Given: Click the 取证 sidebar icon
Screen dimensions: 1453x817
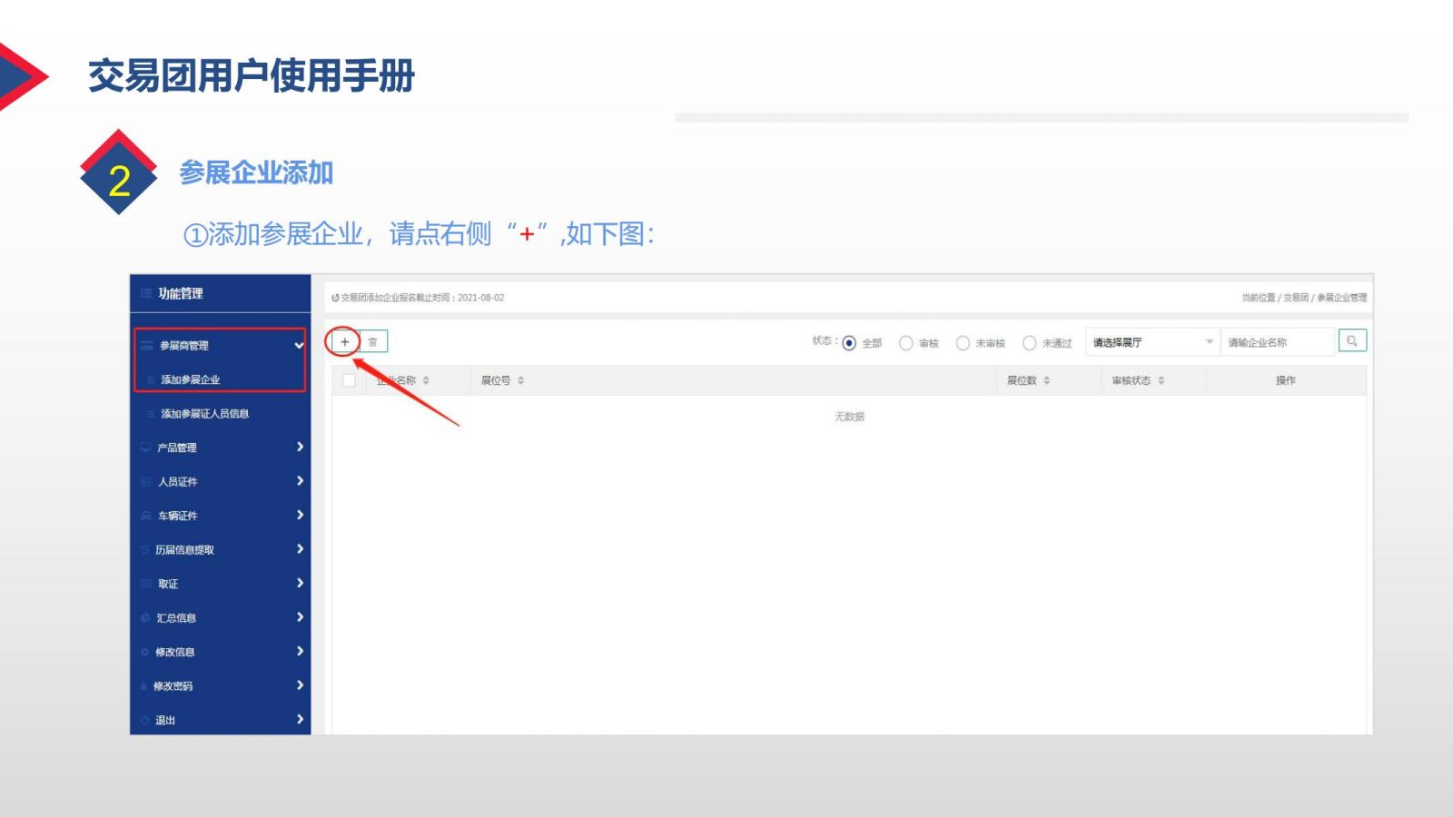Looking at the screenshot, I should (x=146, y=584).
